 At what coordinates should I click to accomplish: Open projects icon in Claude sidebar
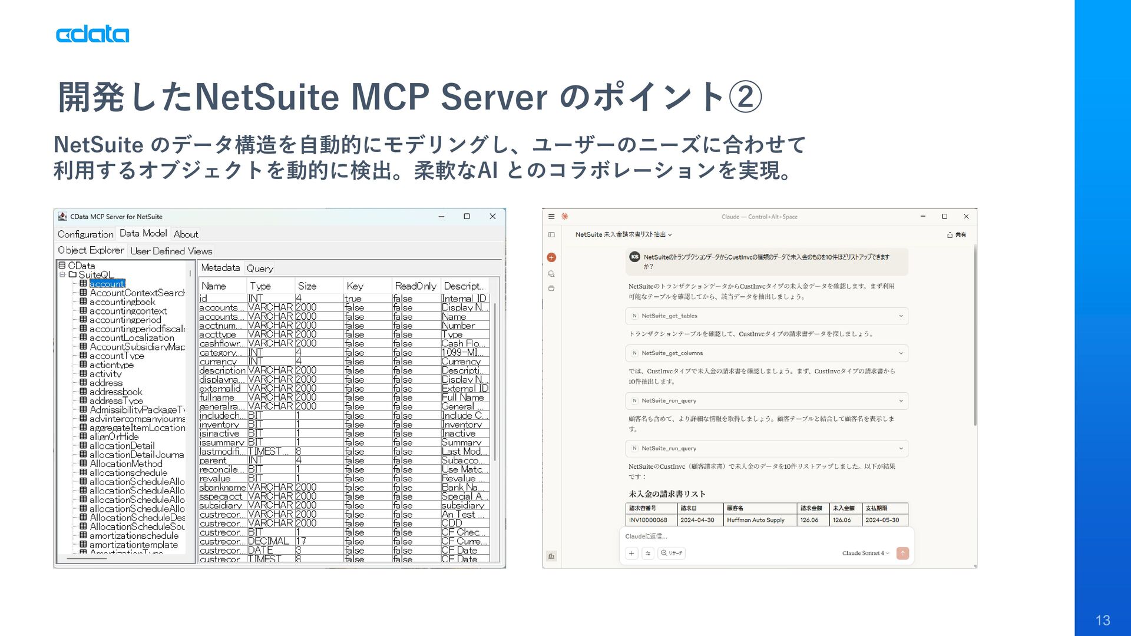point(551,289)
